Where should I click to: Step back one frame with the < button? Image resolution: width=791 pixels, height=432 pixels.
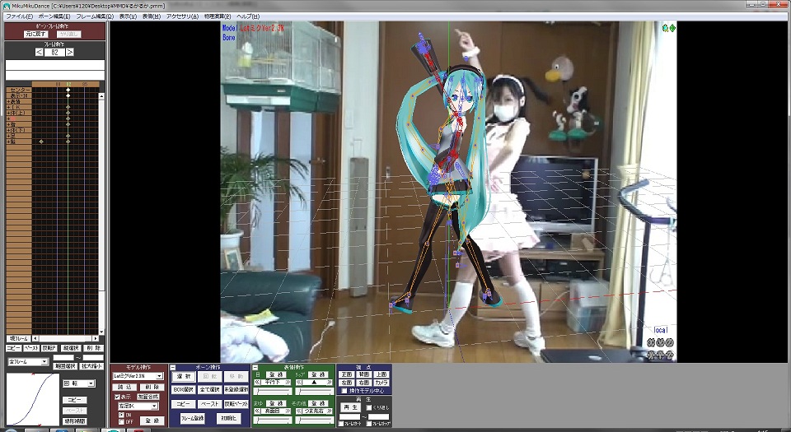[40, 52]
